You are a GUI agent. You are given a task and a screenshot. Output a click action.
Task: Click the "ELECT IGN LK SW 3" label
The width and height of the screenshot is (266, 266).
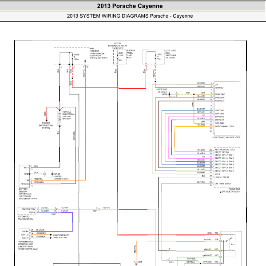click(x=224, y=158)
